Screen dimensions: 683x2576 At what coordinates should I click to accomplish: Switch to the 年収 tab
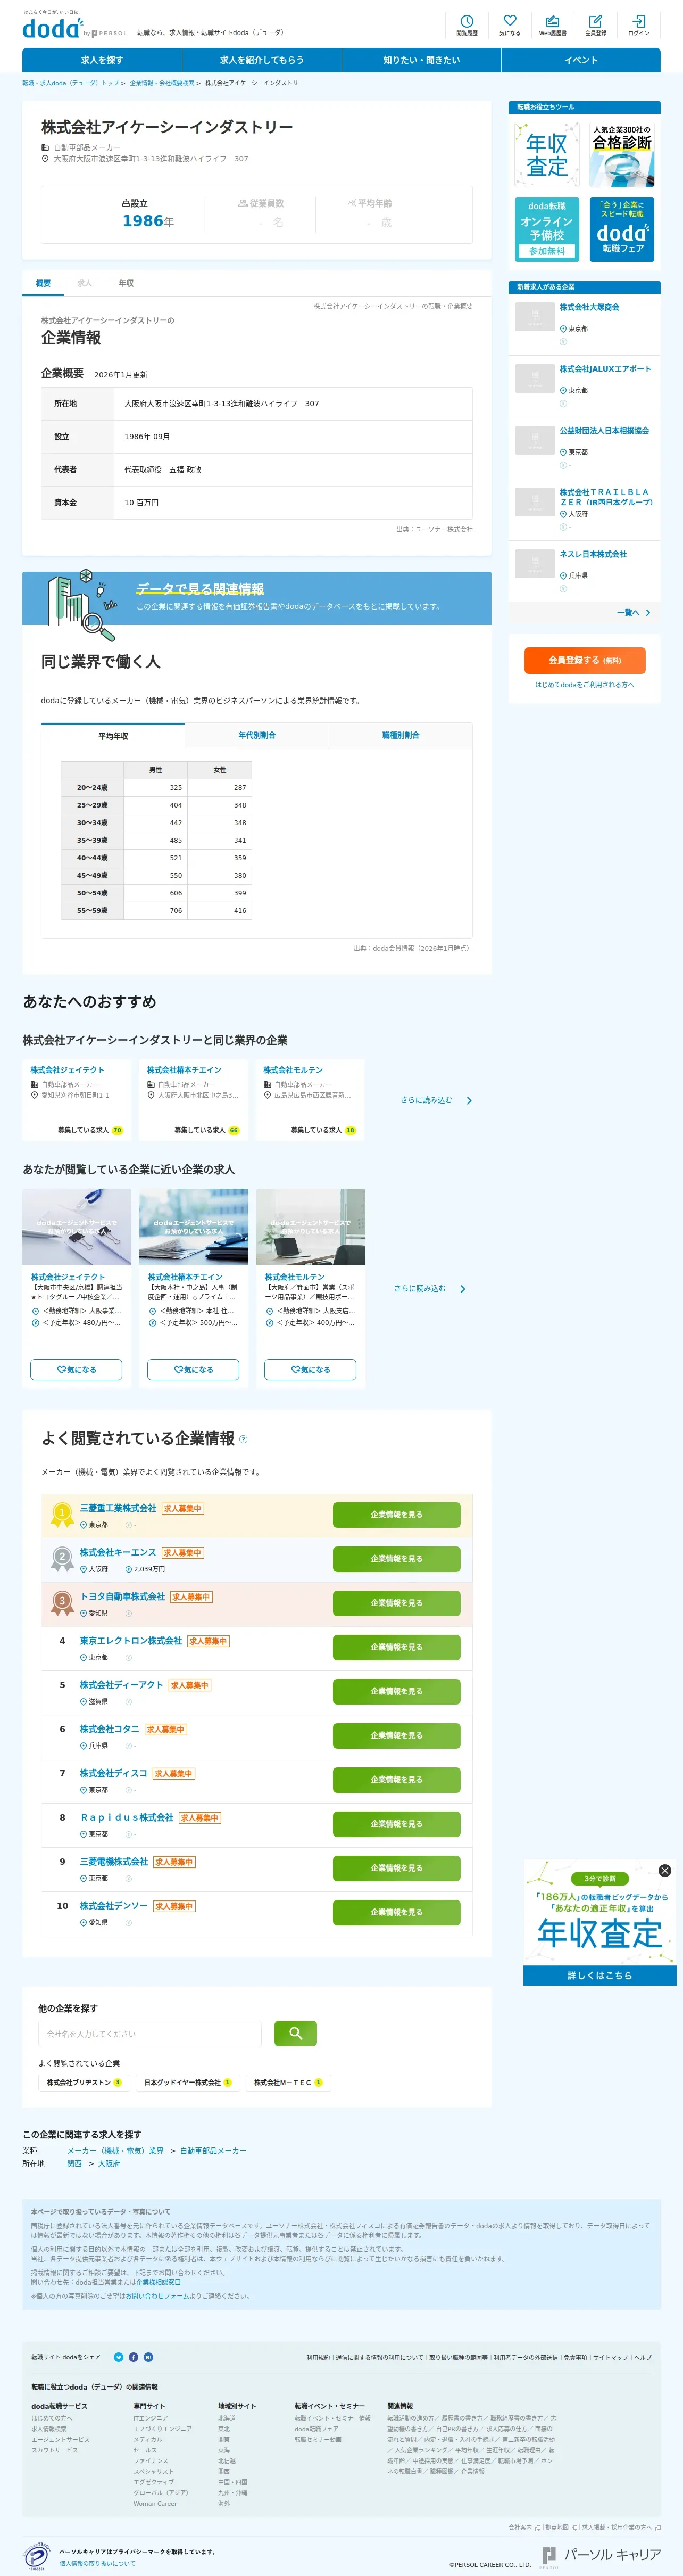click(126, 283)
